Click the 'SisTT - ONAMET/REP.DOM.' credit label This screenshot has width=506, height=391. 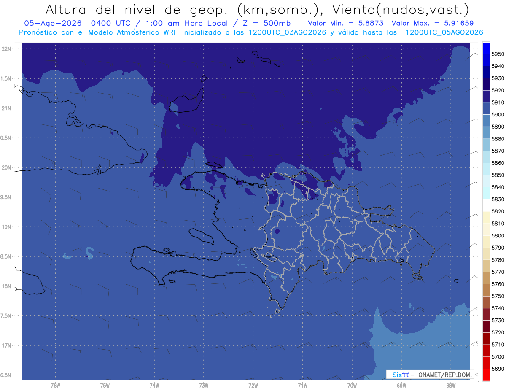point(430,375)
